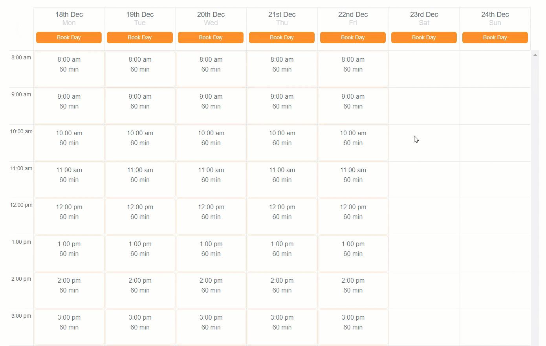546x346 pixels.
Task: Pick the 2:00 pm slot on Wednesday 20th
Action: pyautogui.click(x=211, y=290)
